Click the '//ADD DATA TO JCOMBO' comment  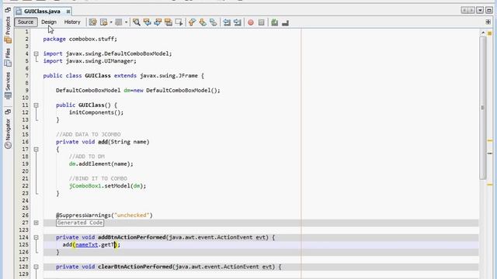point(89,134)
